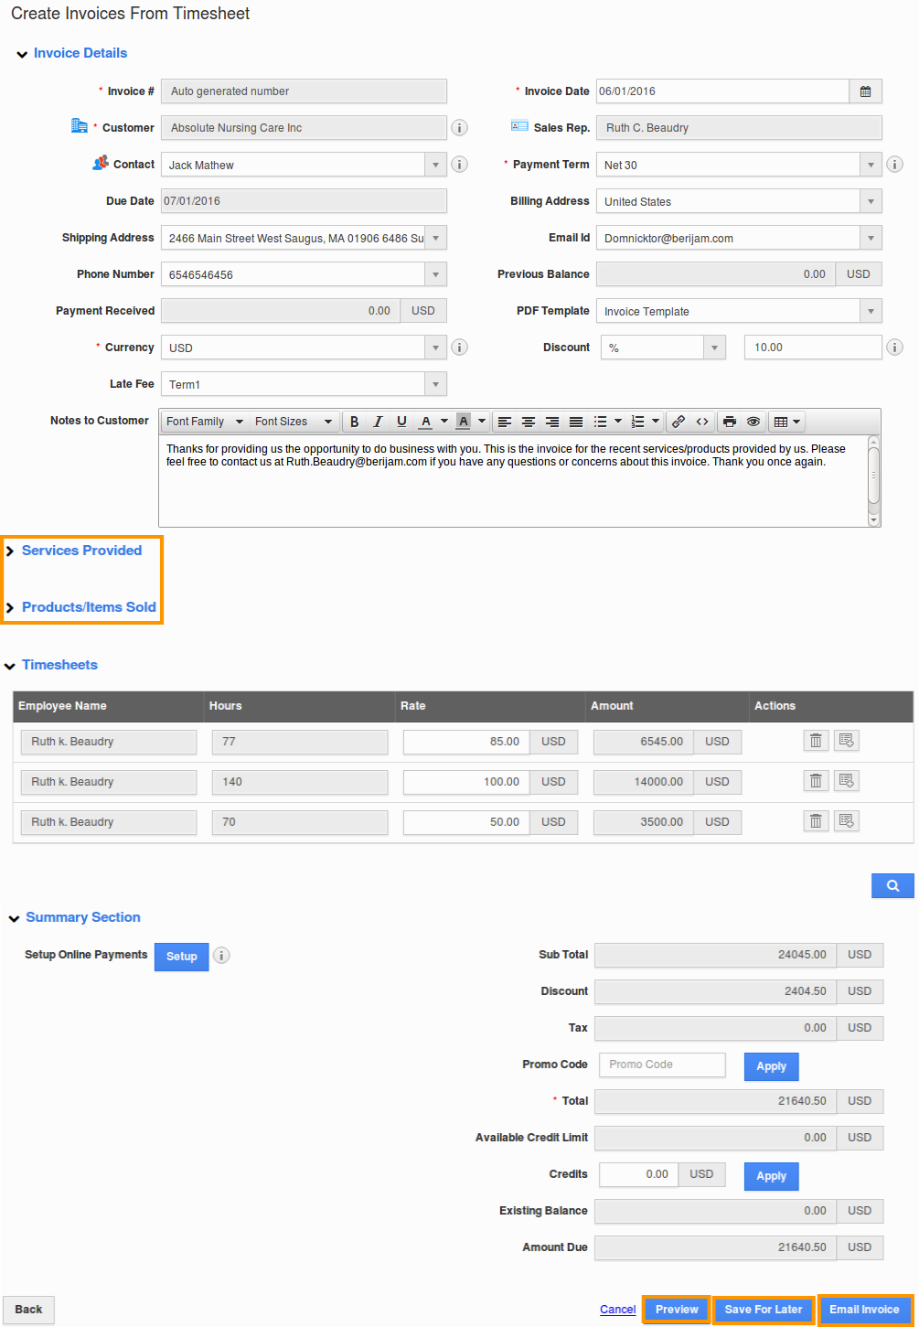
Task: Open the Font Family dropdown
Action: pyautogui.click(x=204, y=422)
